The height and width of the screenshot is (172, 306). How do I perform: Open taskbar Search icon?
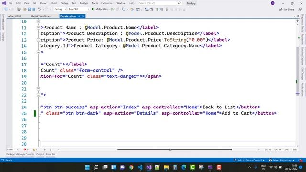96,167
